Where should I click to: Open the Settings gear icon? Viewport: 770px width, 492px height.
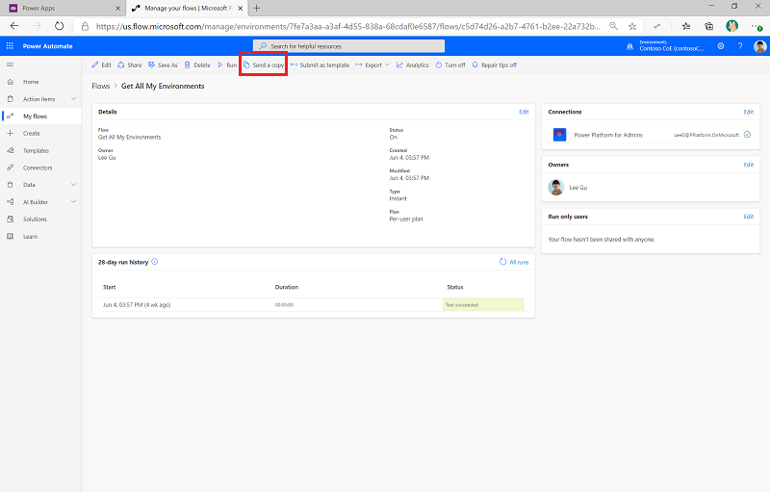point(720,46)
